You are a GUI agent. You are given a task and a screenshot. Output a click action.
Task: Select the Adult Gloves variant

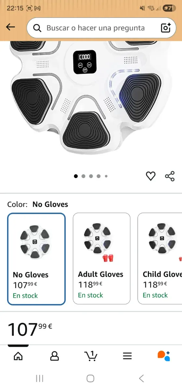(x=101, y=258)
